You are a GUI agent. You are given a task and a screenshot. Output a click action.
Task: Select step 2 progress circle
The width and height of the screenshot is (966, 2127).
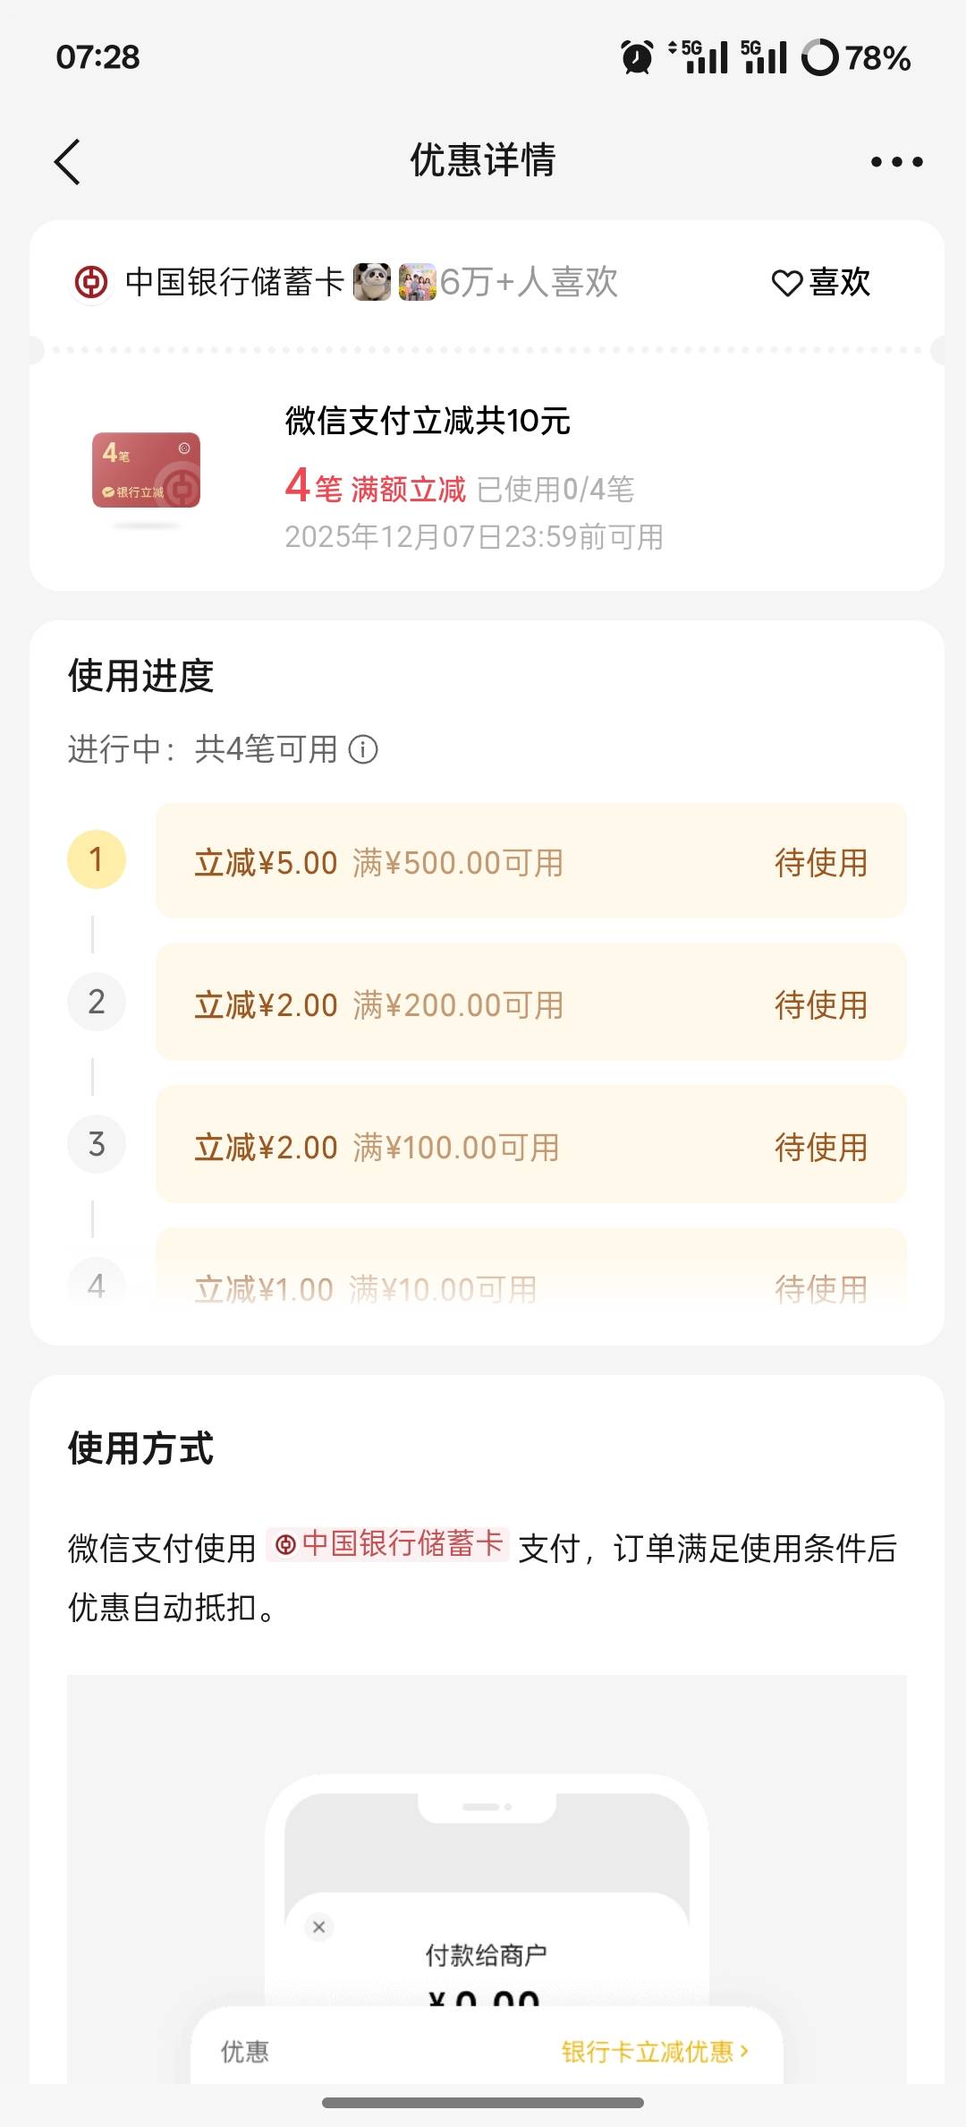point(97,1002)
